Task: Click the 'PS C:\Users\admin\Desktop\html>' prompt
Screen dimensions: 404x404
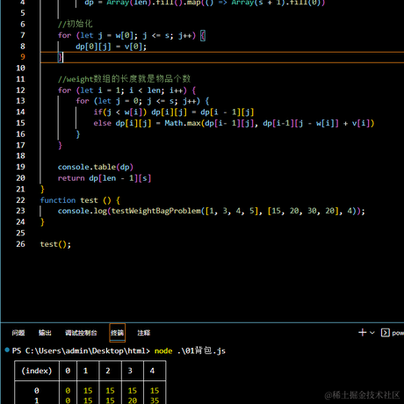Action: [x=81, y=351]
